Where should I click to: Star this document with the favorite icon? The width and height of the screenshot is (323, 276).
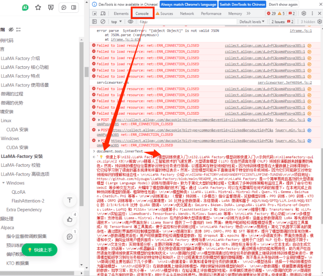38,8
